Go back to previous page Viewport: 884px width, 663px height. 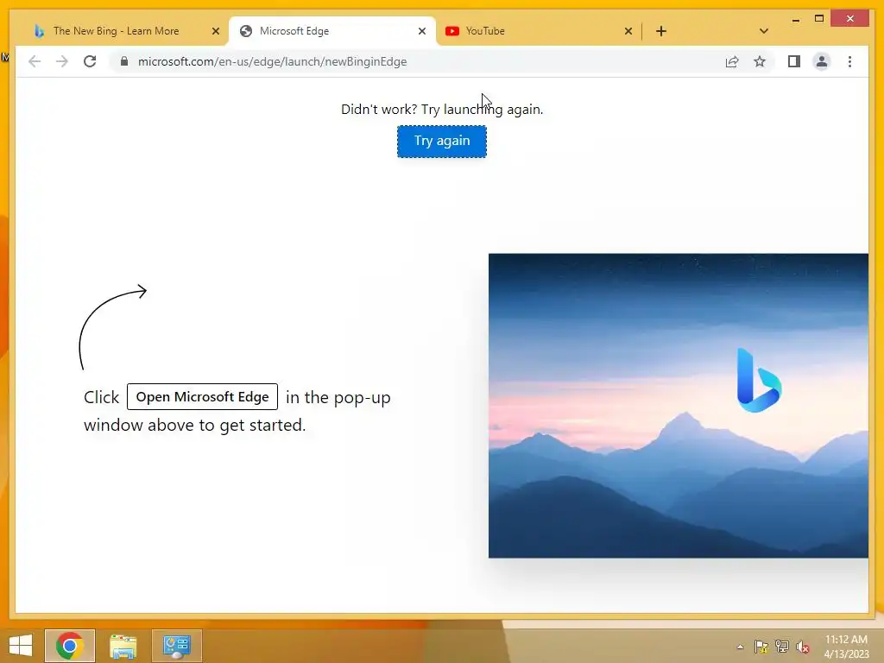35,61
